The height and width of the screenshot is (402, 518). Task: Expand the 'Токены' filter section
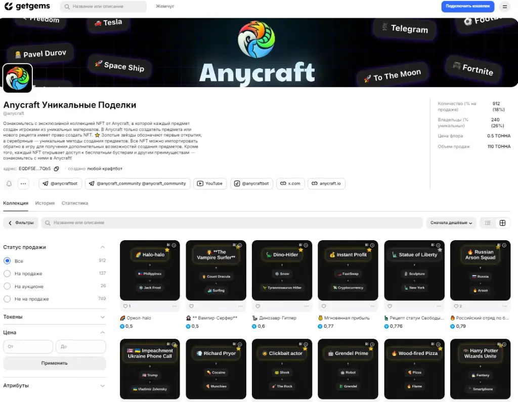point(102,317)
